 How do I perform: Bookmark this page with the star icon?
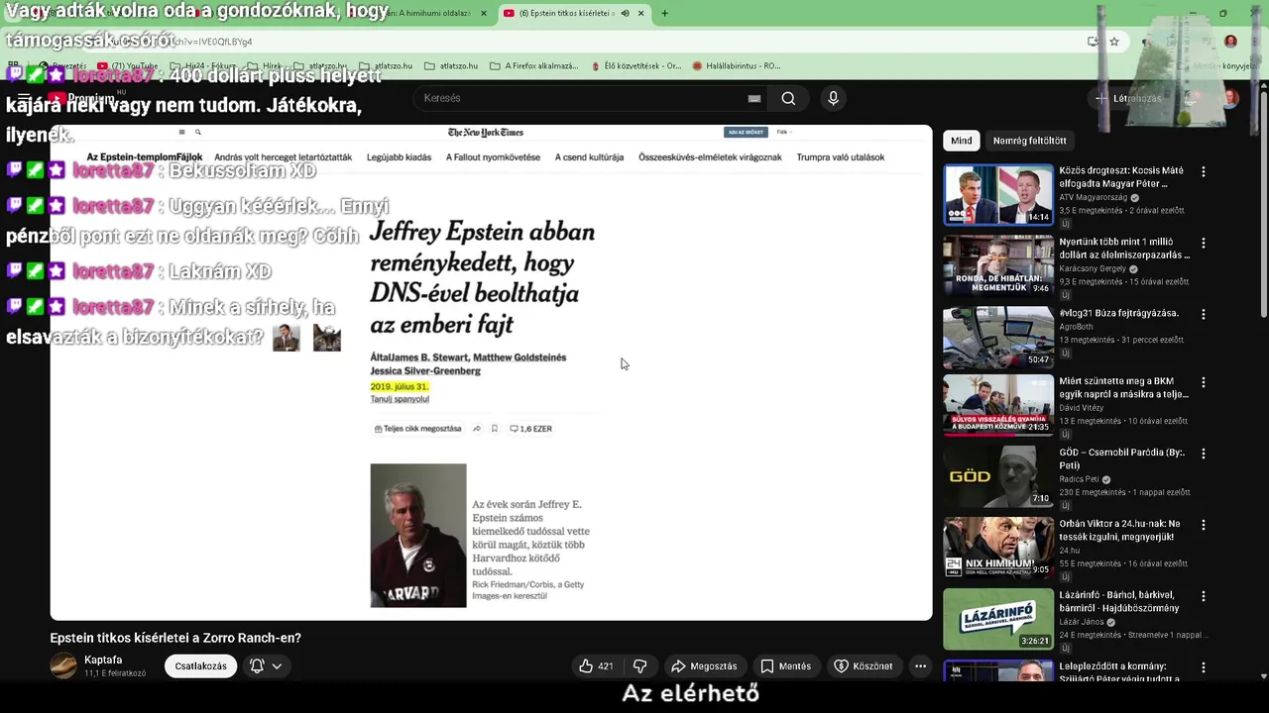pyautogui.click(x=1114, y=42)
